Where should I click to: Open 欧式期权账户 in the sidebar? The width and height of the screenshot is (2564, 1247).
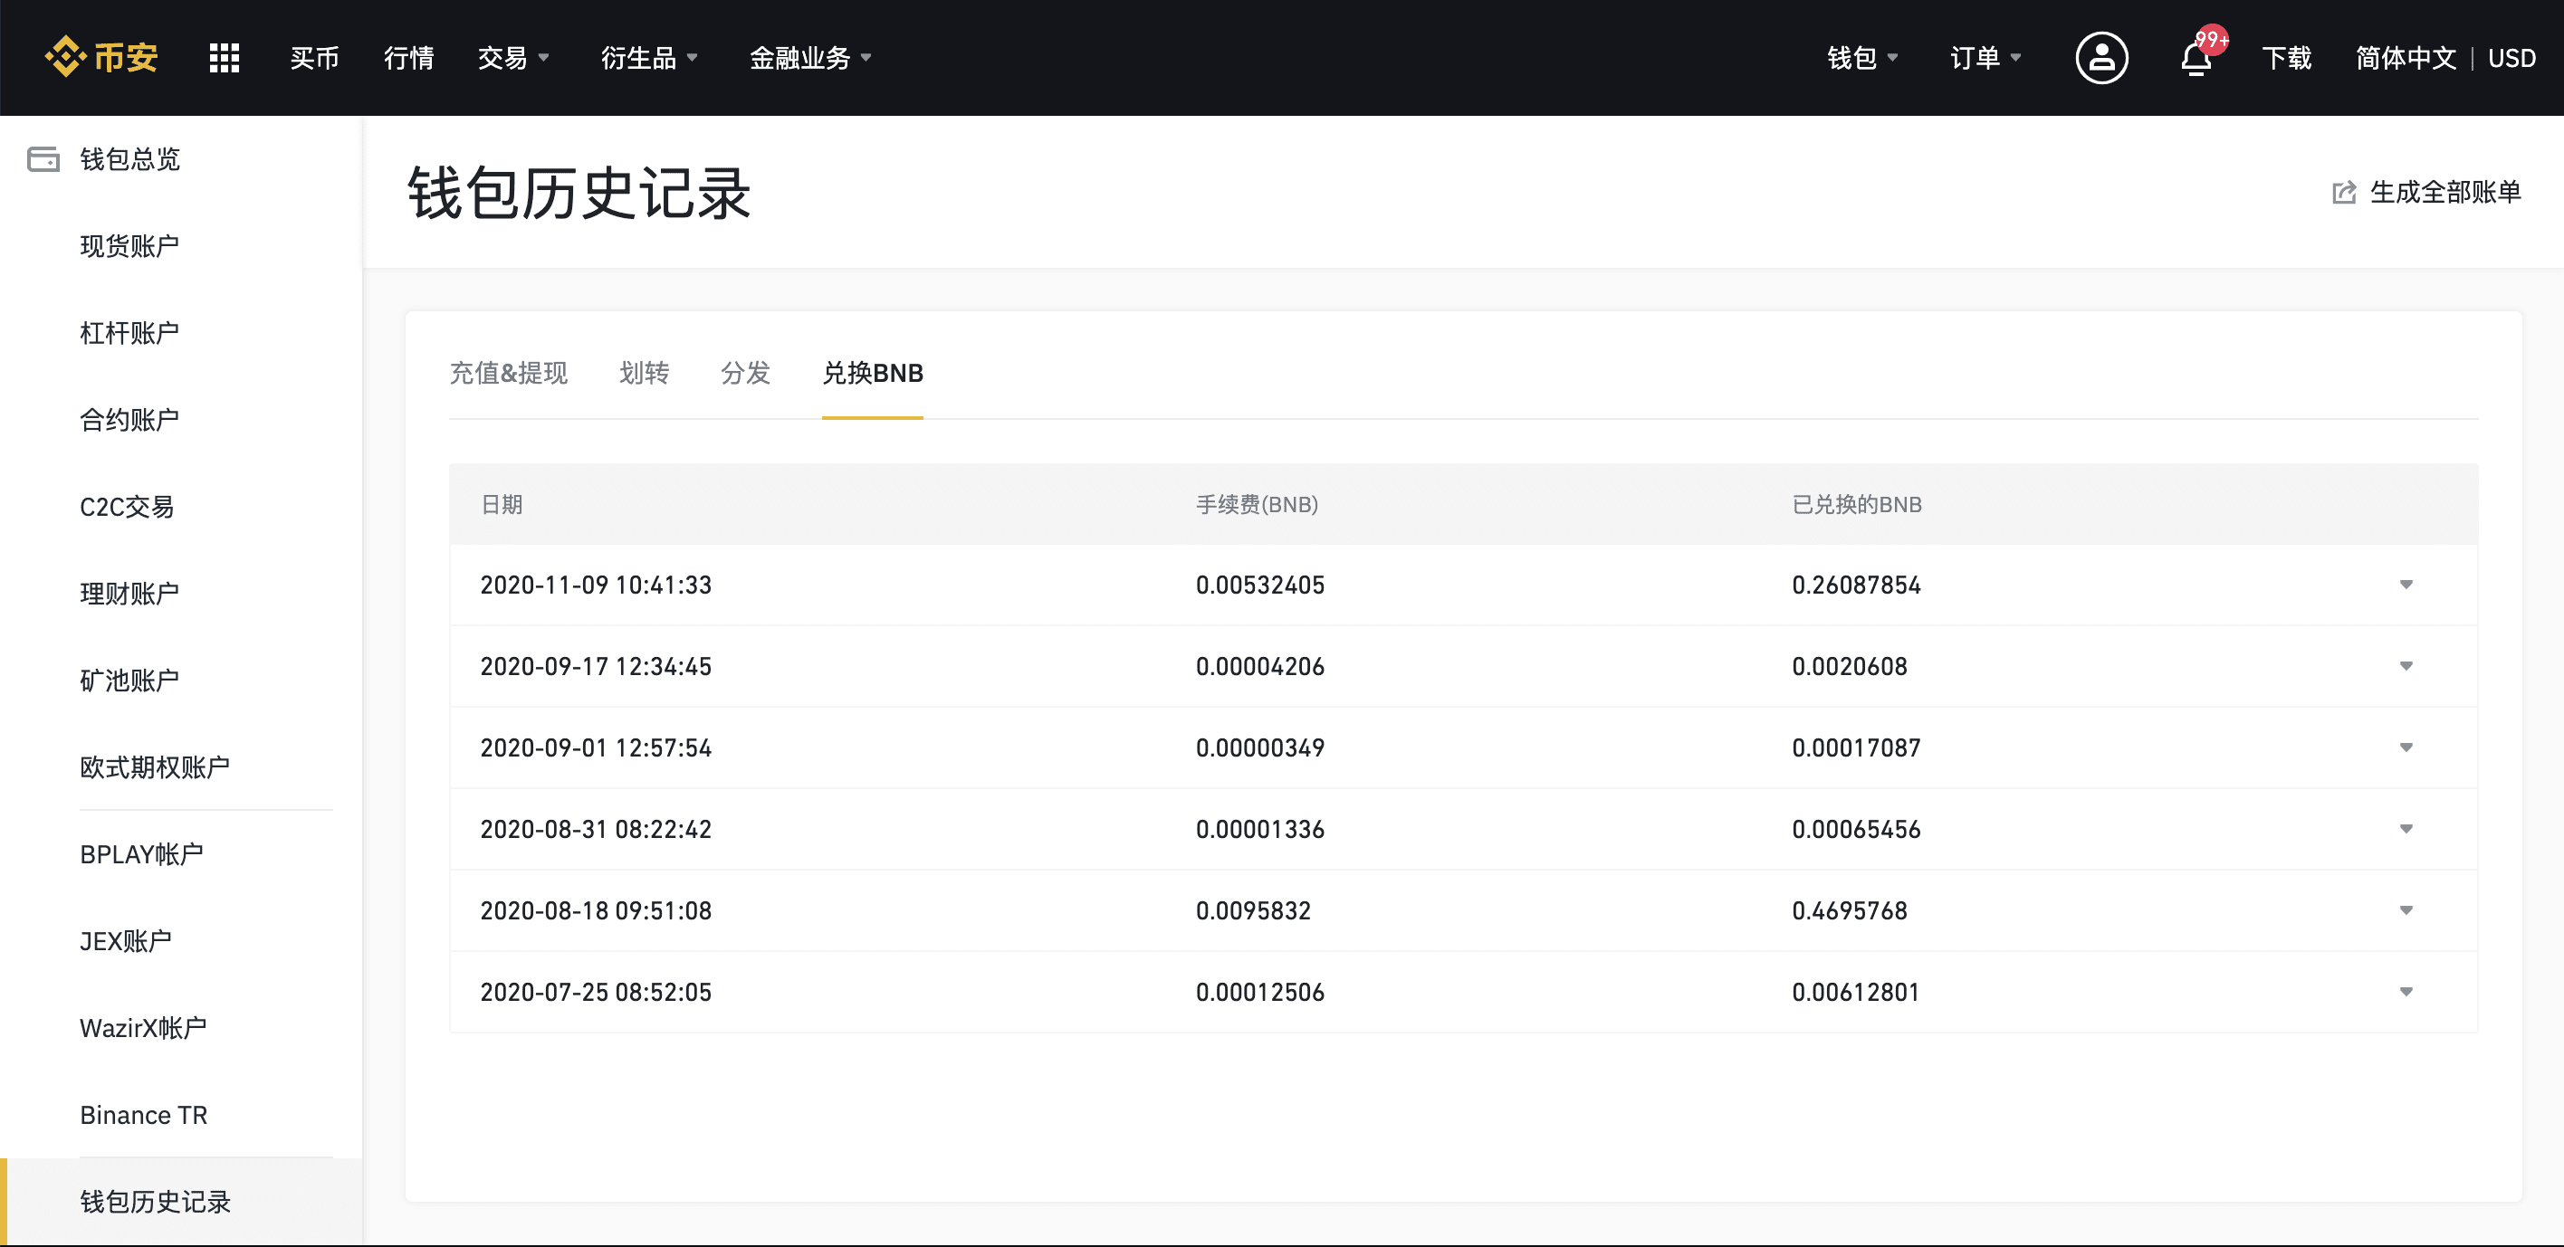[154, 767]
